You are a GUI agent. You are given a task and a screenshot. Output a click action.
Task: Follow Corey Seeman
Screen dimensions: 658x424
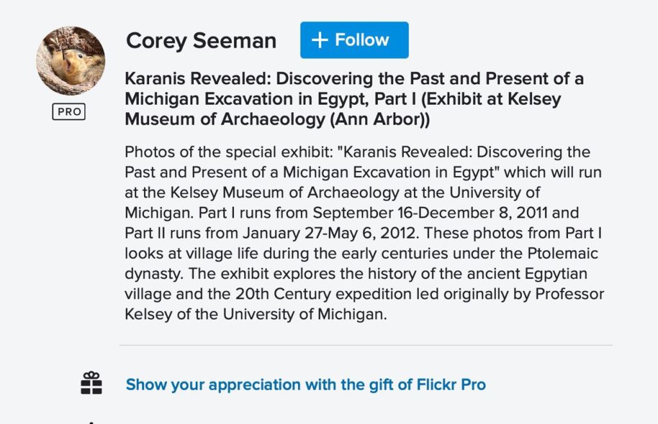[354, 40]
